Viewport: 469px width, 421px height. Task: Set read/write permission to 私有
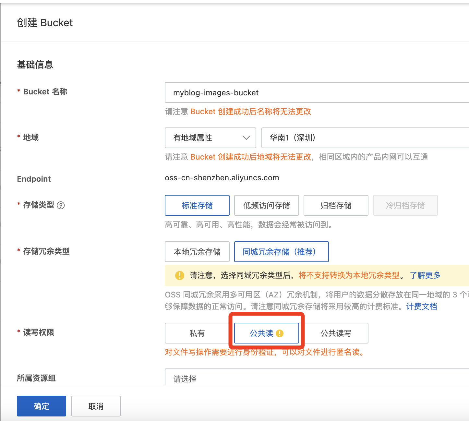[x=197, y=333]
